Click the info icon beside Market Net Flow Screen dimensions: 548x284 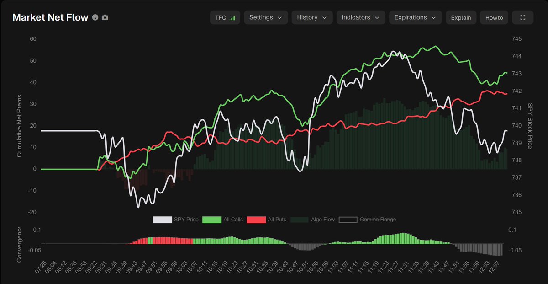(95, 17)
